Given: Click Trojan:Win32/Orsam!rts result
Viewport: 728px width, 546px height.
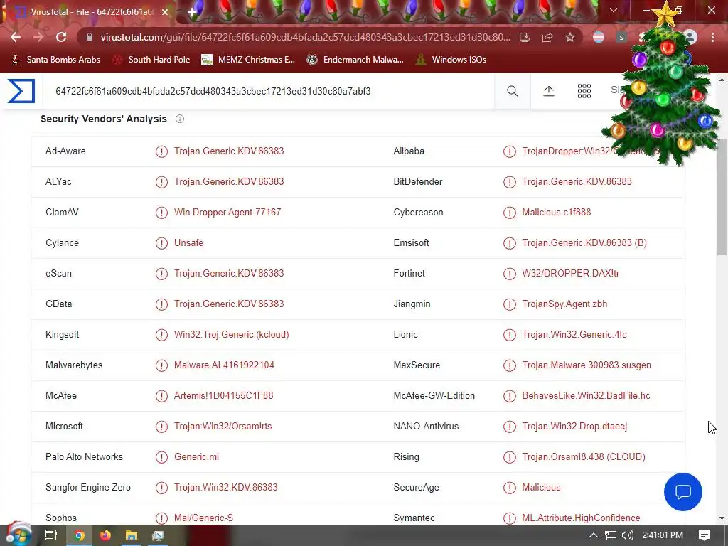Looking at the screenshot, I should 223,427.
